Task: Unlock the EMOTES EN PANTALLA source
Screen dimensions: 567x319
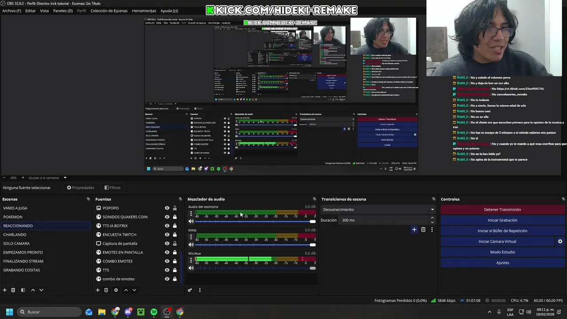Action: pyautogui.click(x=175, y=253)
